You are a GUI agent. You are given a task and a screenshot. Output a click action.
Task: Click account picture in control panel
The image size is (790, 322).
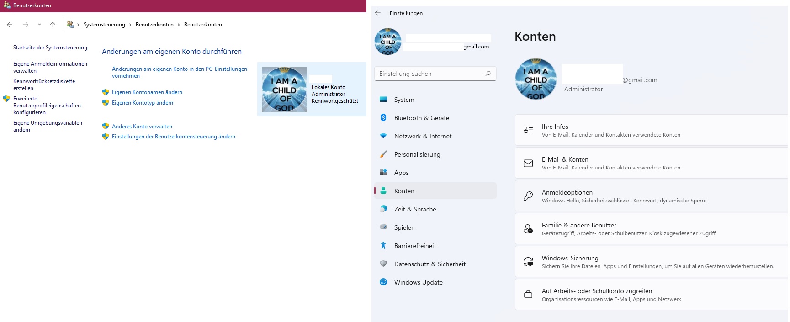[284, 90]
